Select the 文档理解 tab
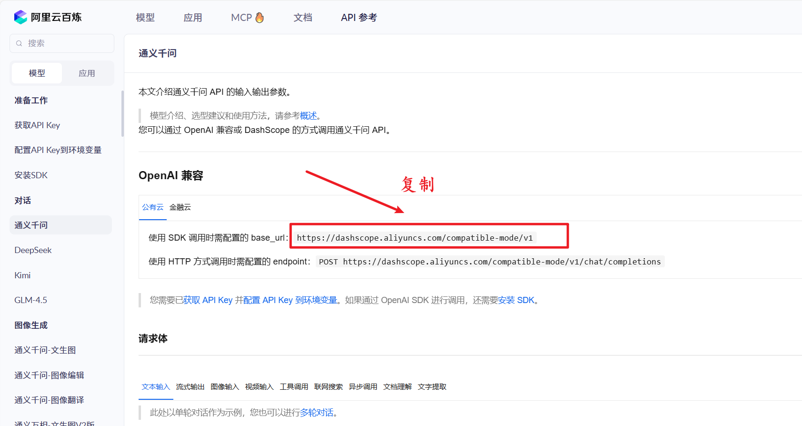The height and width of the screenshot is (426, 802). (x=397, y=387)
